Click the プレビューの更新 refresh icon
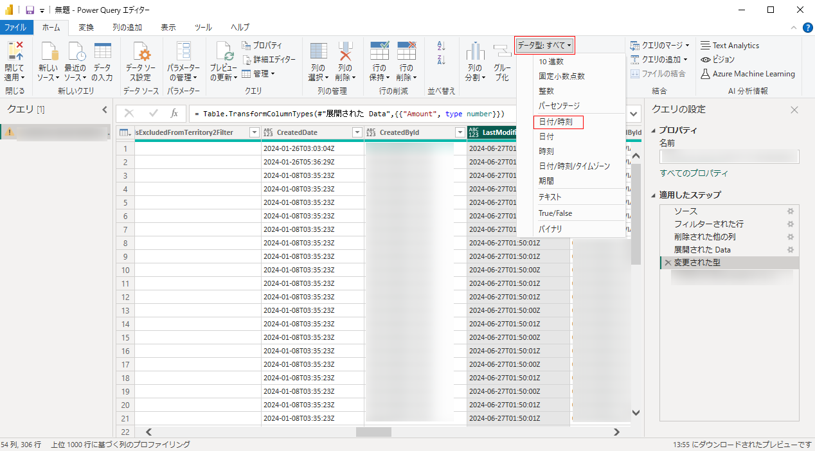 point(224,51)
